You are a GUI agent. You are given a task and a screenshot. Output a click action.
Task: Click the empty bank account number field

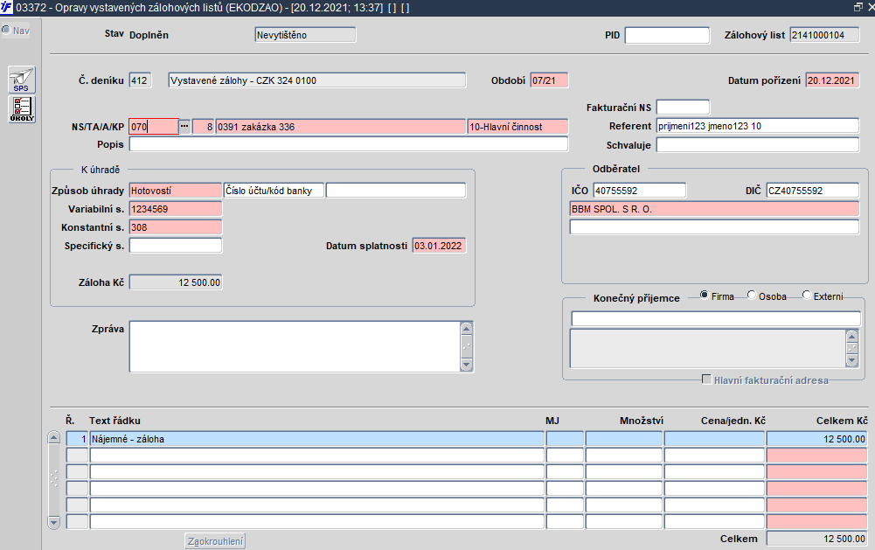(396, 191)
